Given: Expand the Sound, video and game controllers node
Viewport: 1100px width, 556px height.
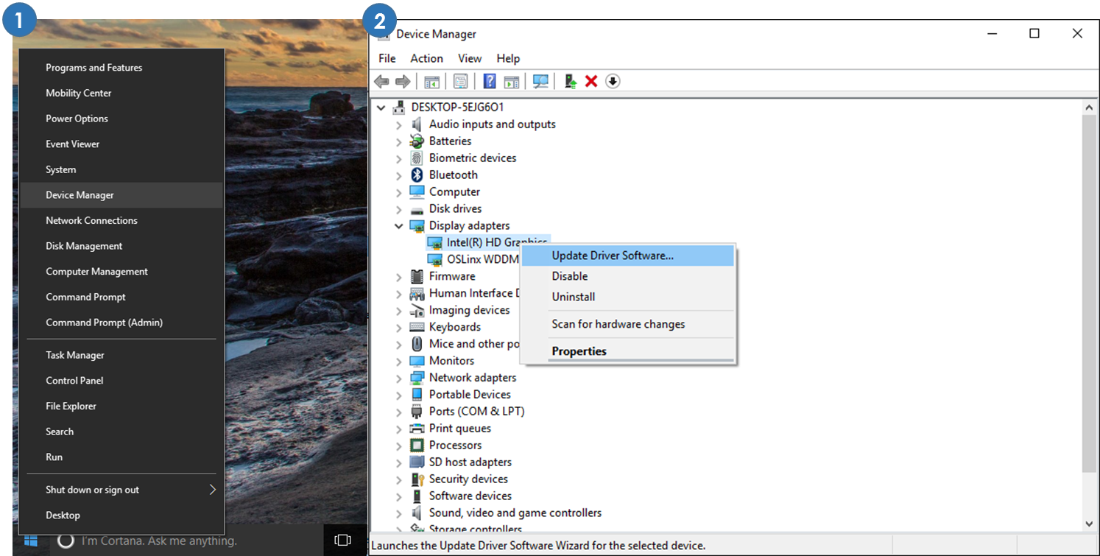Looking at the screenshot, I should point(399,513).
